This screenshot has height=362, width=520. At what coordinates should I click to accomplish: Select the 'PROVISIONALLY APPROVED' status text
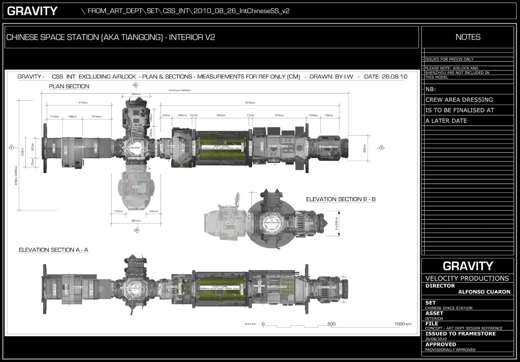(x=450, y=350)
